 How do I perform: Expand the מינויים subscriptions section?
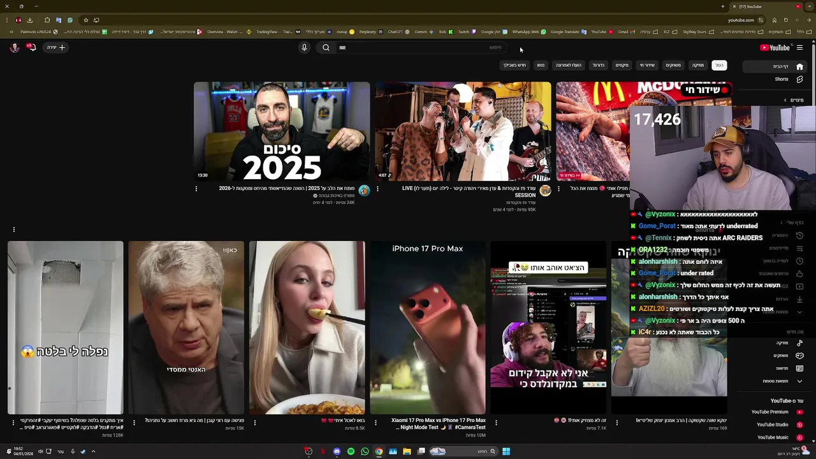click(793, 100)
